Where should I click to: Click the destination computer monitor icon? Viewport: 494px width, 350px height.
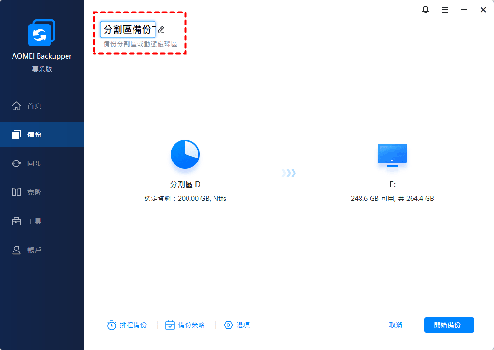tap(392, 155)
